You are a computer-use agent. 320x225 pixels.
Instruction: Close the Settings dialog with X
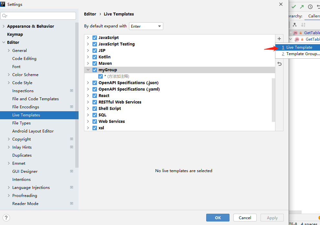281,4
